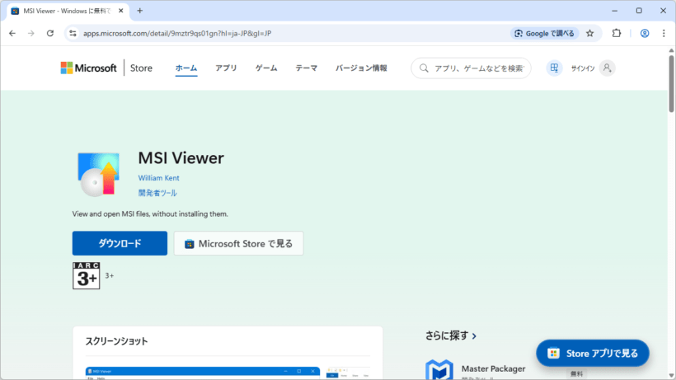Select the ホーム navigation tab
Image resolution: width=676 pixels, height=380 pixels.
[186, 68]
